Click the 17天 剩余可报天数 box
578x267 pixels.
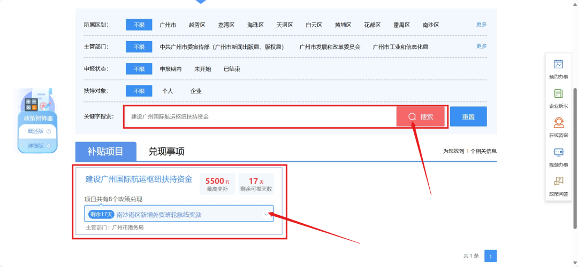pyautogui.click(x=256, y=184)
